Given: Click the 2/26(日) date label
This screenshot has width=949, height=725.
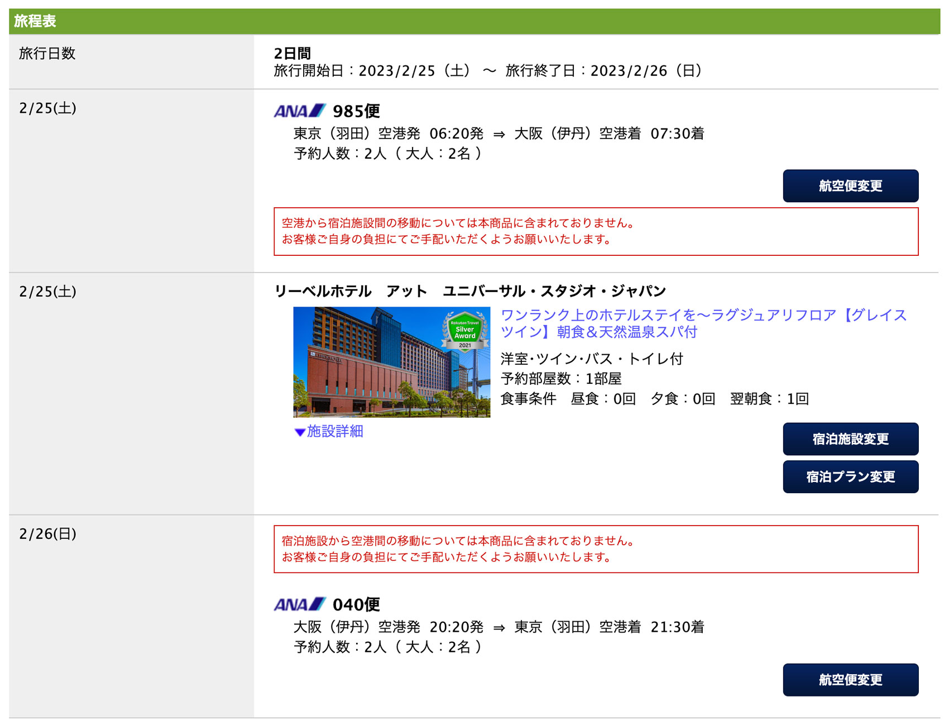Looking at the screenshot, I should [47, 534].
